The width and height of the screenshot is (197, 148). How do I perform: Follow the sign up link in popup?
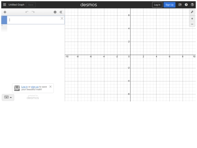35,87
